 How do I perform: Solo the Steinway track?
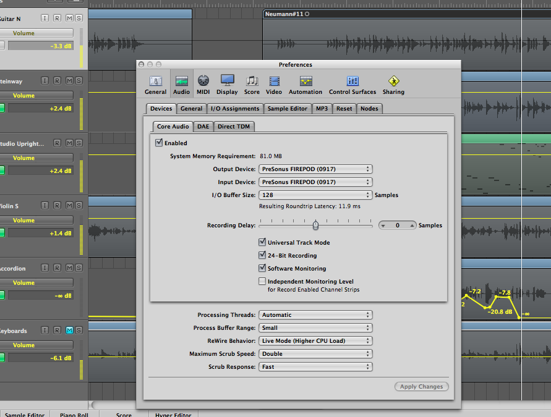(x=79, y=81)
